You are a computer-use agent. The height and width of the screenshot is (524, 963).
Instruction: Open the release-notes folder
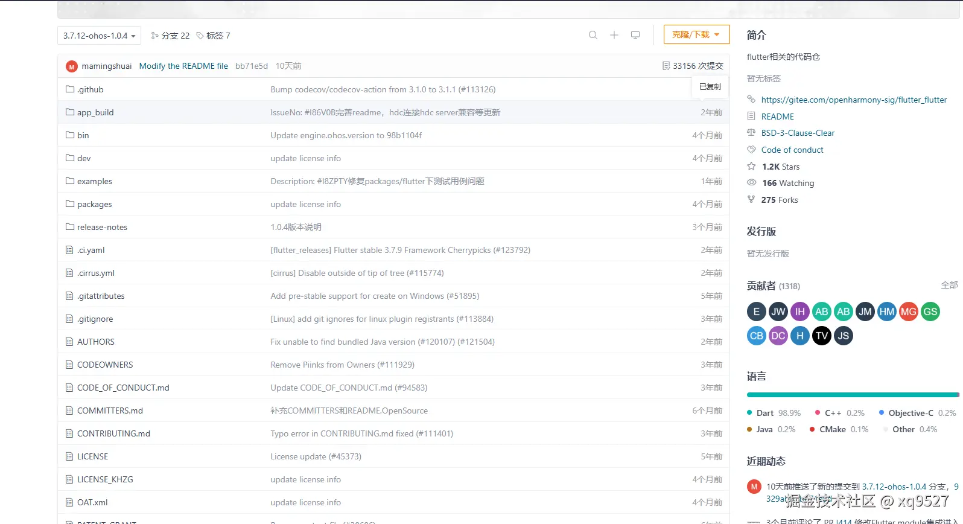(x=102, y=227)
